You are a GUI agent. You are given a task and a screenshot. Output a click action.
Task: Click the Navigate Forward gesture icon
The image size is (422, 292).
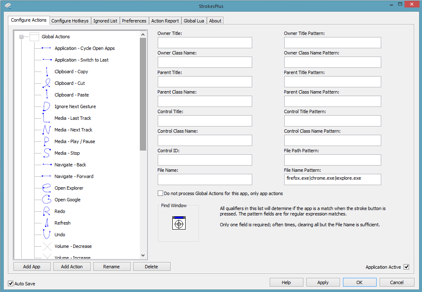[46, 176]
